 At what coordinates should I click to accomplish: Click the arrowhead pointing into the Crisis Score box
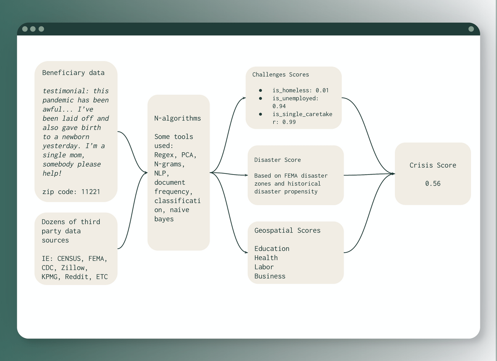point(393,174)
